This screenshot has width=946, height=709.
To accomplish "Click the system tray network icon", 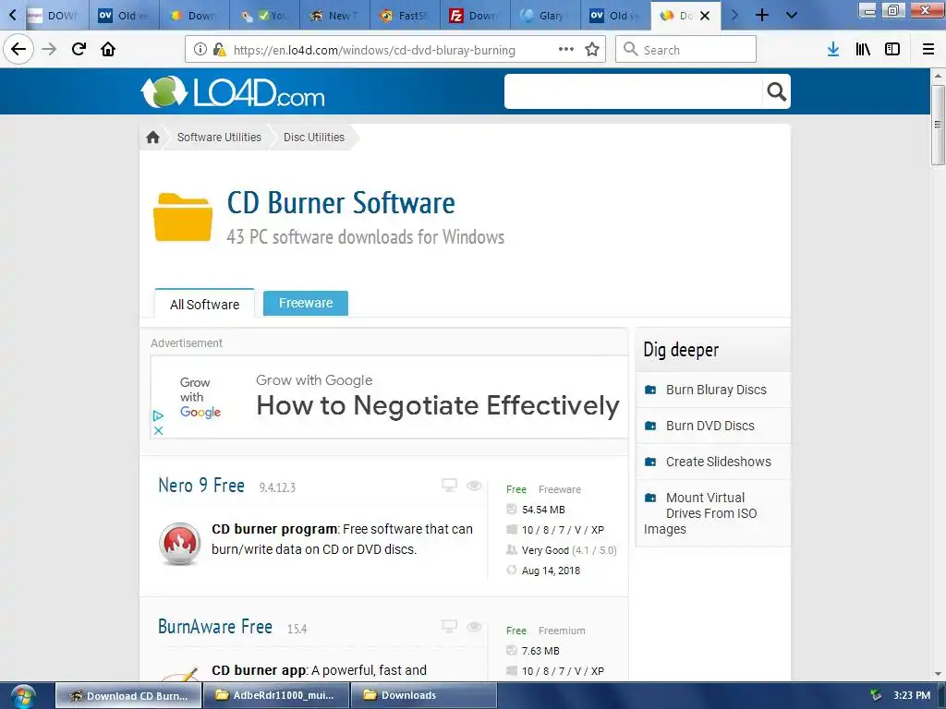I will point(876,696).
